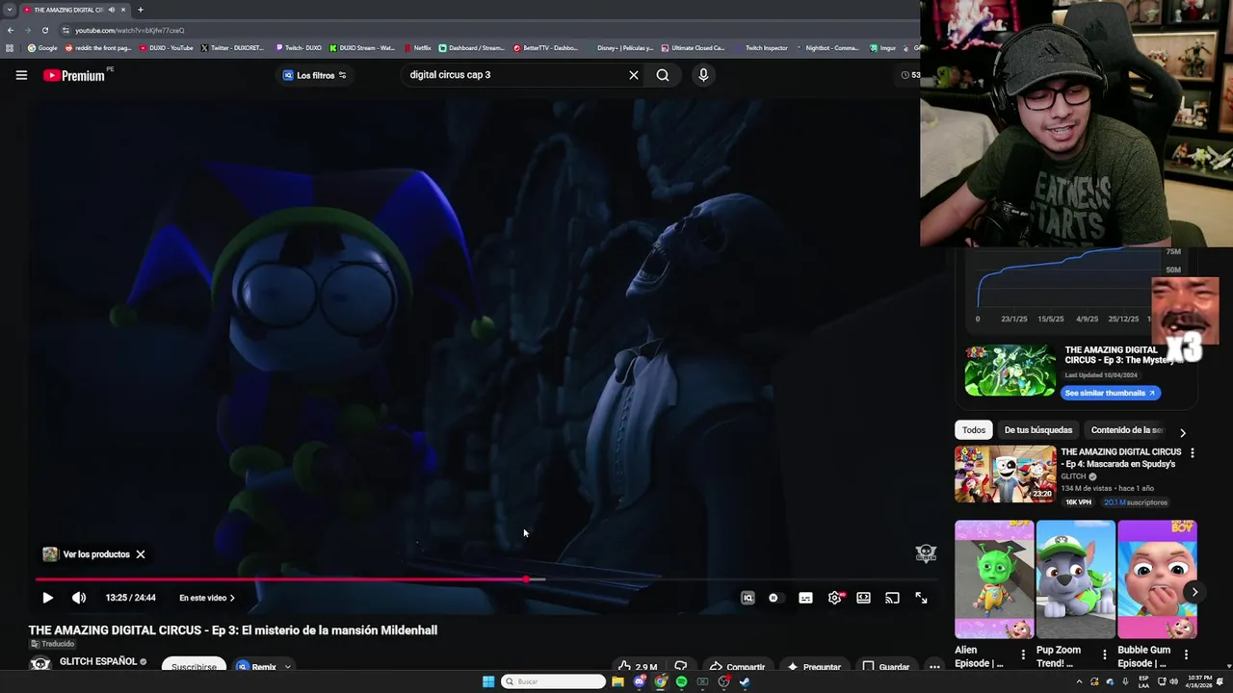The image size is (1233, 693).
Task: Show more chips with right arrow
Action: coord(1183,432)
